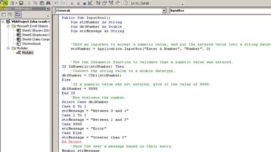Run the macro with play button

tap(72, 3)
